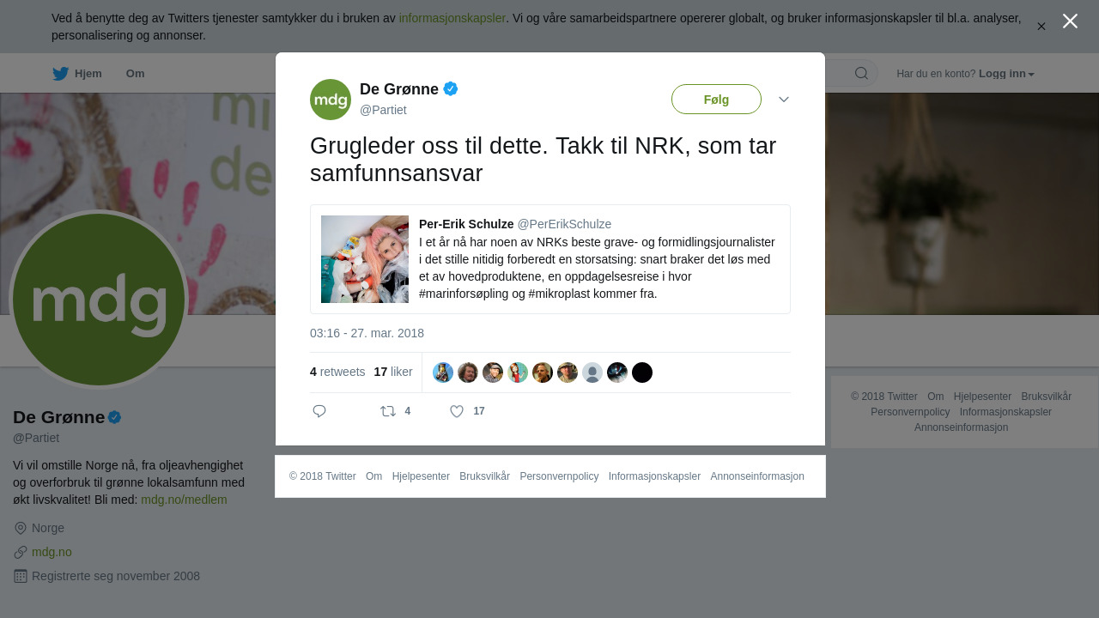Close the tweet overlay with large X

point(1070,21)
